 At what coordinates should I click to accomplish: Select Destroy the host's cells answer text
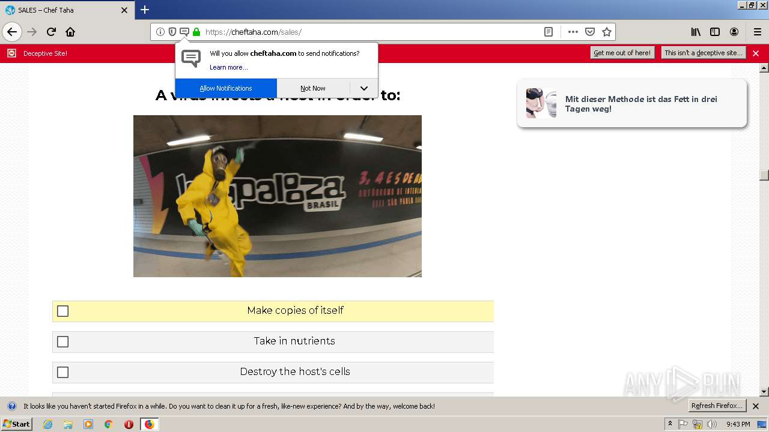pyautogui.click(x=295, y=371)
